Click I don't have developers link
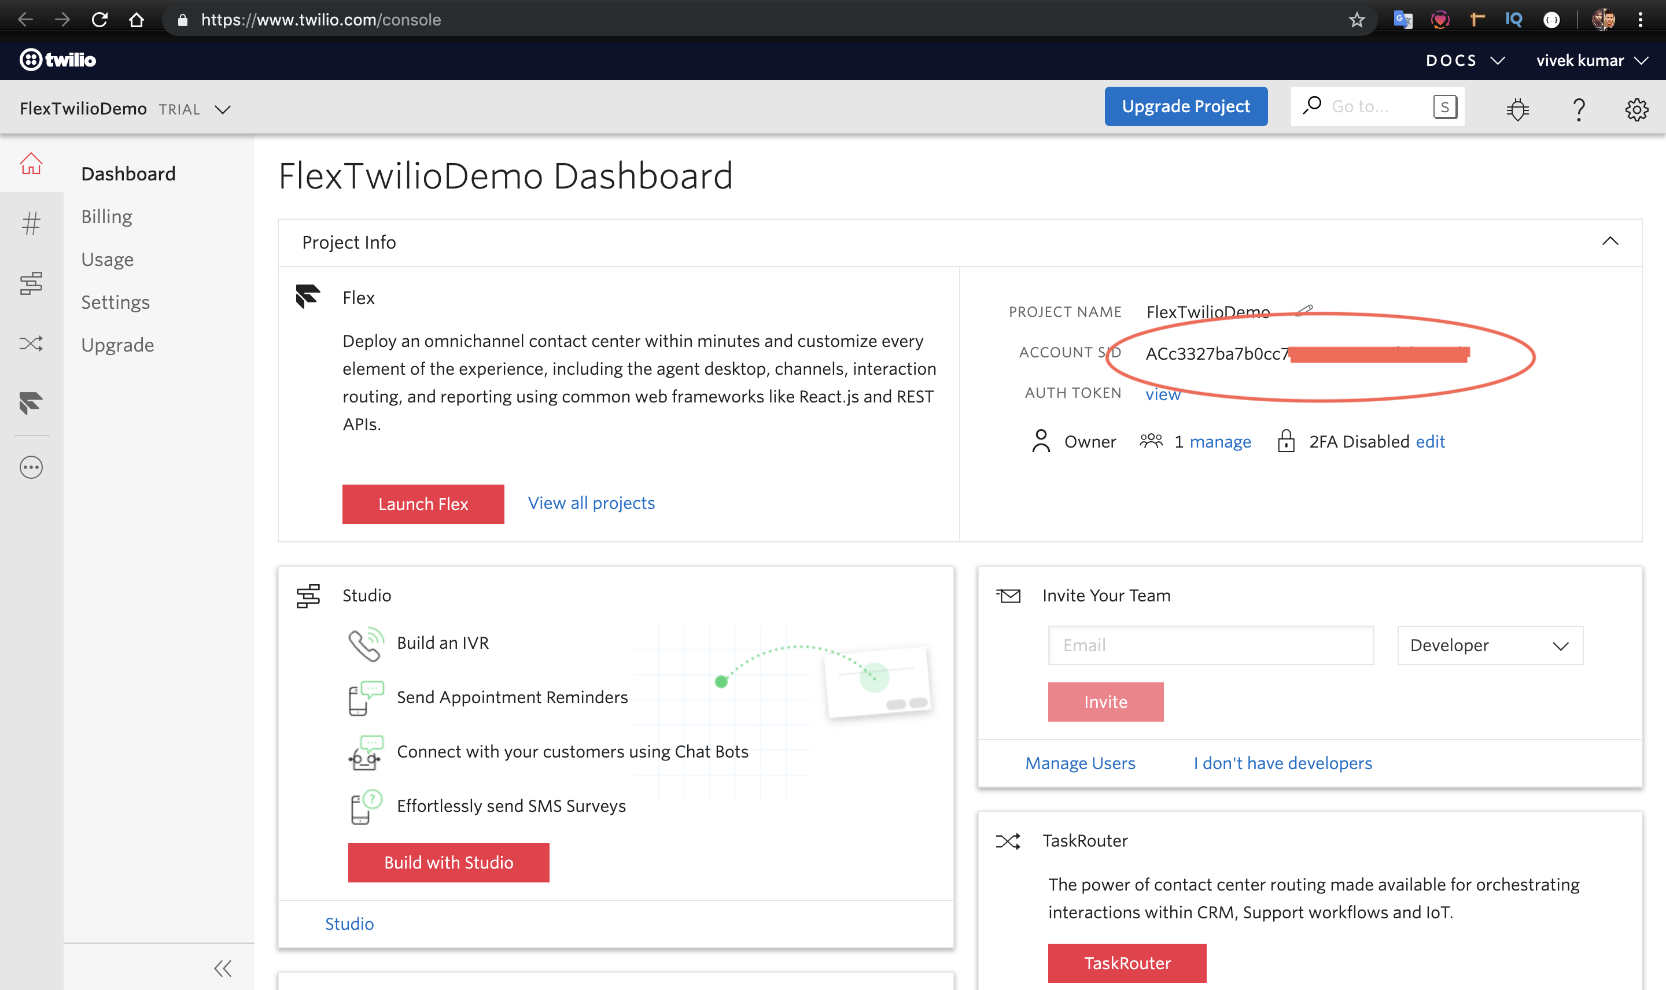This screenshot has height=990, width=1666. click(1282, 763)
